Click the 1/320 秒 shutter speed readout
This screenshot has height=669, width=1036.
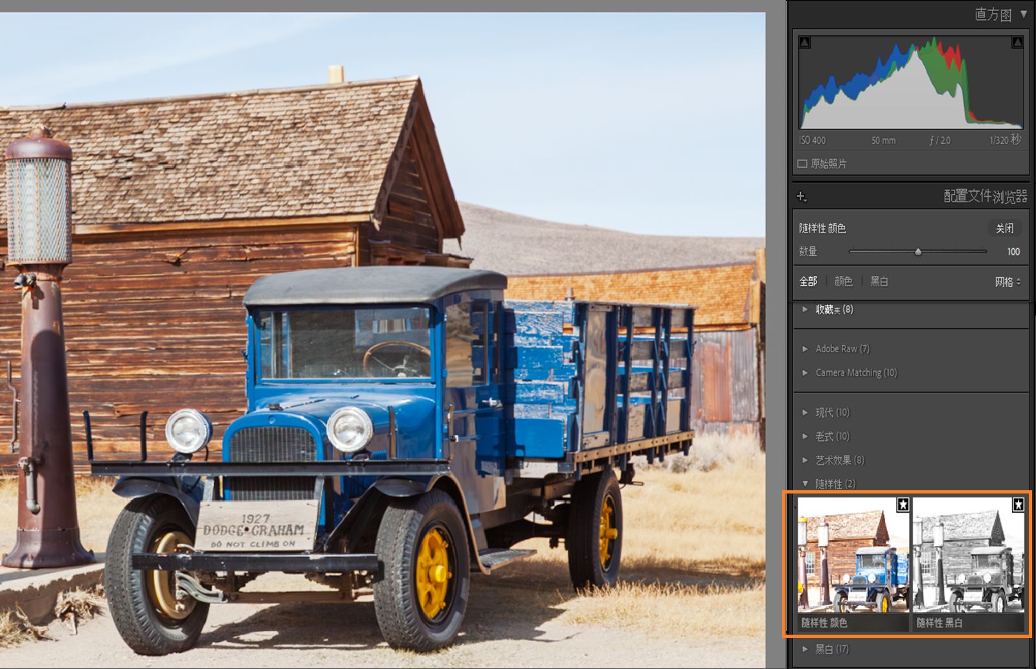[1006, 140]
